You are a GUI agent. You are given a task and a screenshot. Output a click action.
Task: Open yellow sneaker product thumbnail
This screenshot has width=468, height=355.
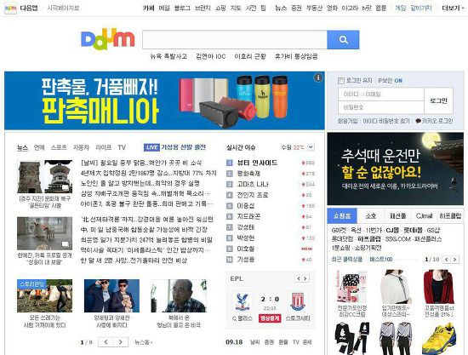(439, 339)
